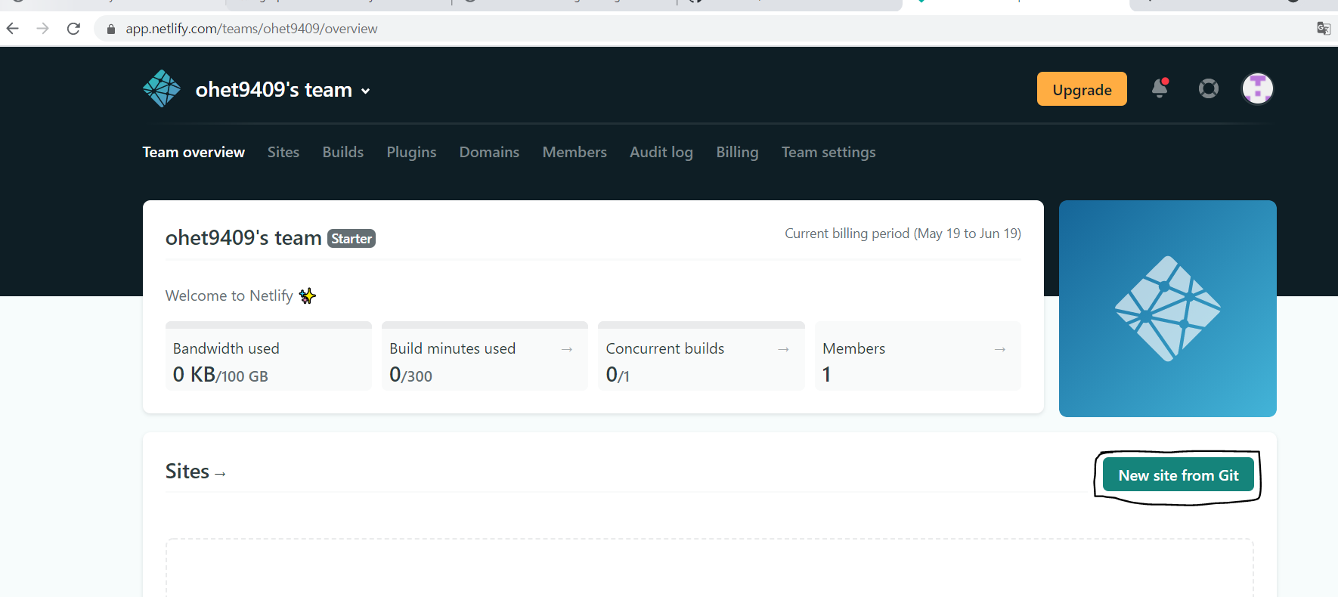Click the 0/300 build minutes value
The width and height of the screenshot is (1338, 597).
[x=411, y=375]
